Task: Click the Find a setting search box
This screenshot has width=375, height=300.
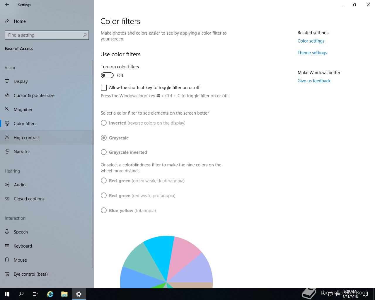Action: click(x=47, y=35)
